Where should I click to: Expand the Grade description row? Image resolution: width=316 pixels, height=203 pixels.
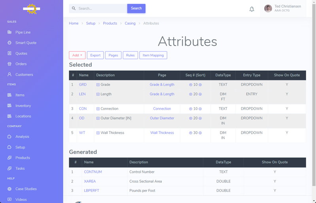98,85
